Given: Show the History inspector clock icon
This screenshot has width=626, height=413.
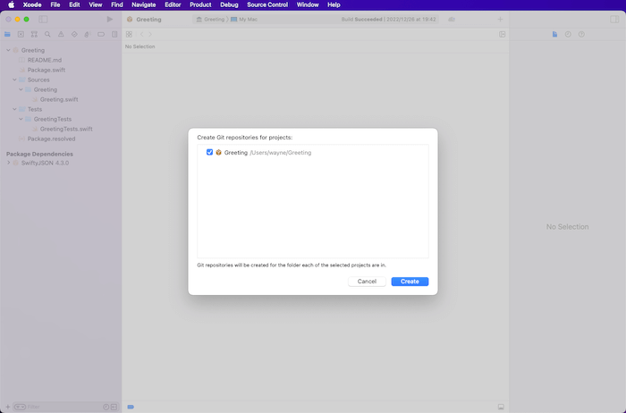Looking at the screenshot, I should [x=568, y=34].
